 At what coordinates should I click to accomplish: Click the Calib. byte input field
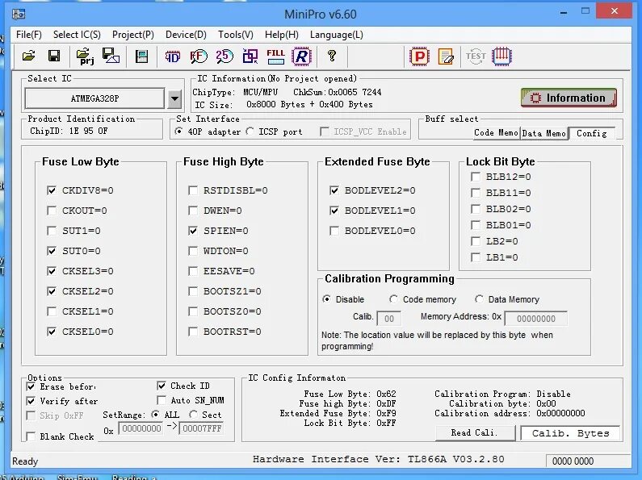(388, 319)
